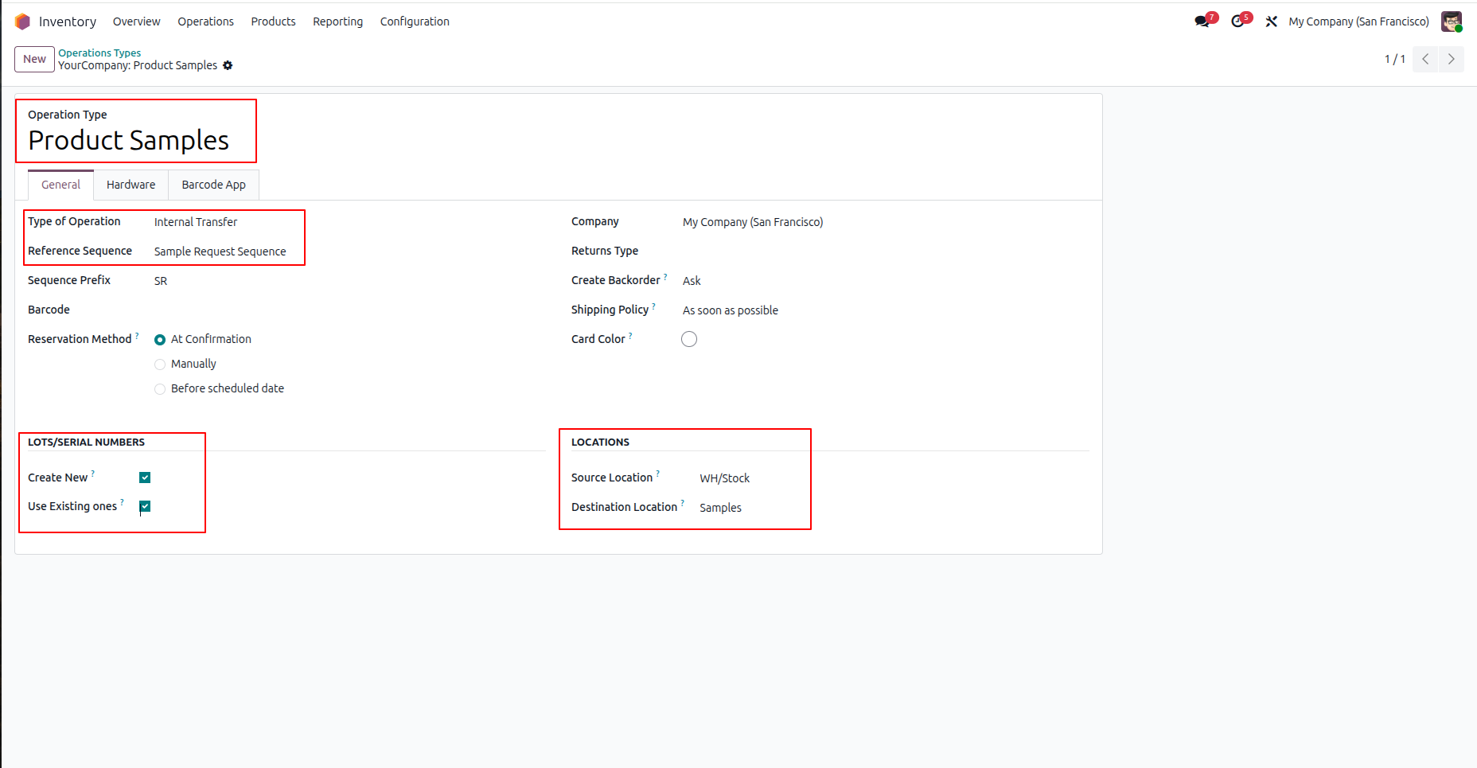
Task: Switch to the Barcode App tab
Action: tap(213, 185)
